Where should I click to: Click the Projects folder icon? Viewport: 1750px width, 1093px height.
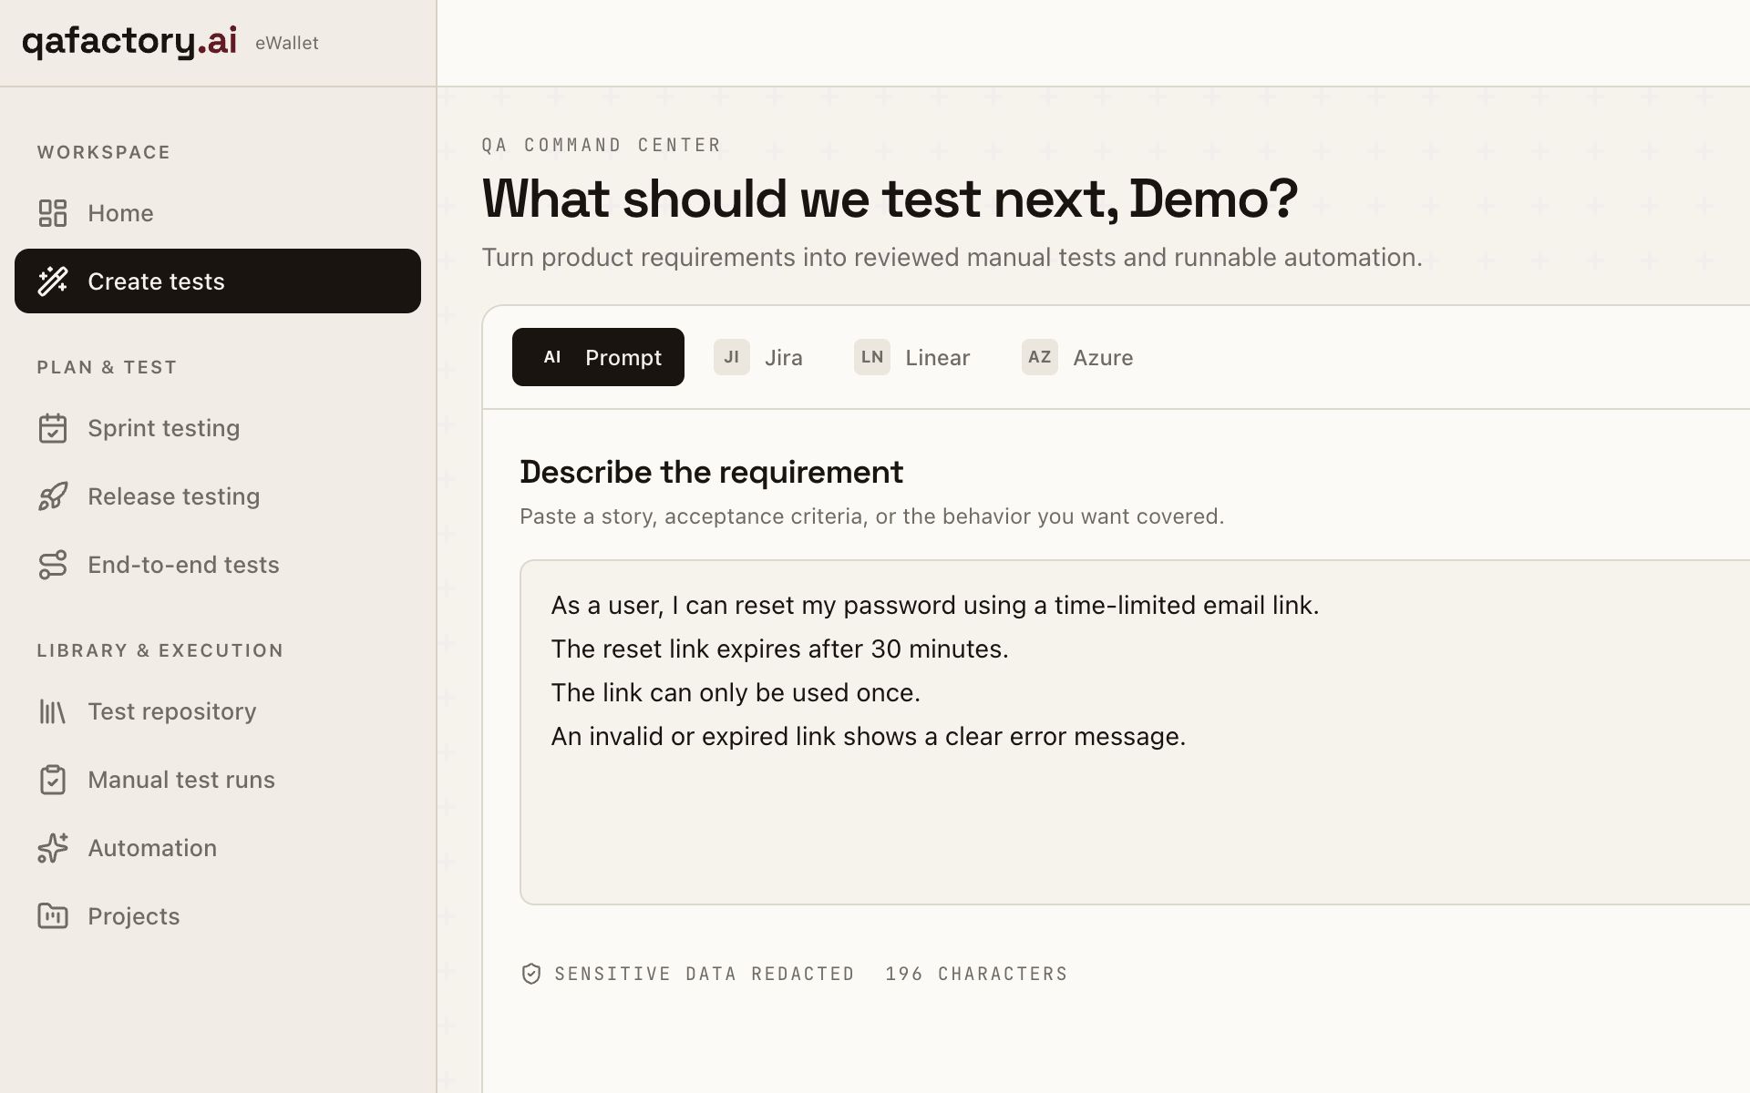[53, 916]
